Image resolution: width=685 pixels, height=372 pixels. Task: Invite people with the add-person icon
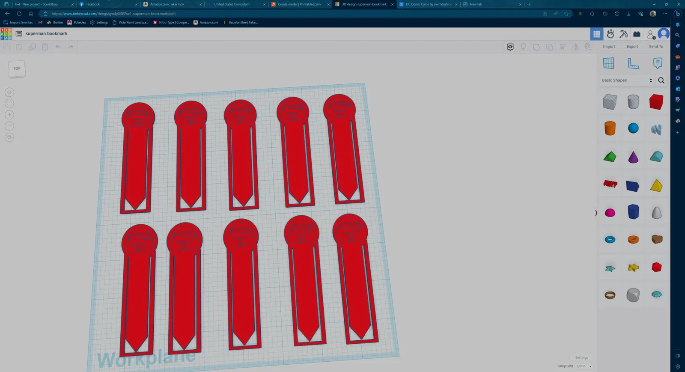(x=651, y=34)
